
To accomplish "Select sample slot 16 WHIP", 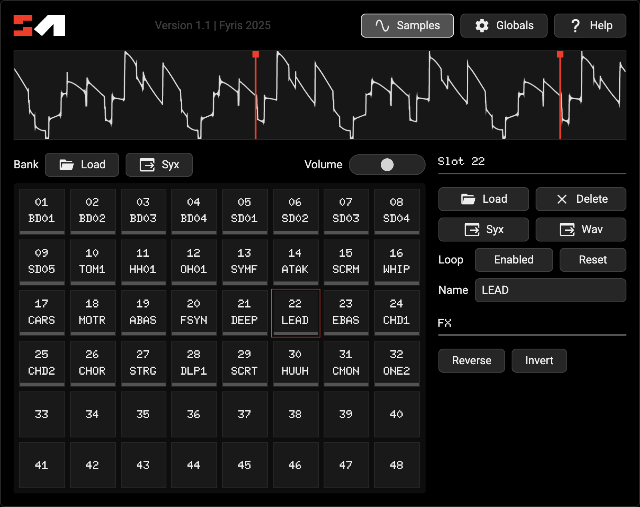I will (396, 261).
